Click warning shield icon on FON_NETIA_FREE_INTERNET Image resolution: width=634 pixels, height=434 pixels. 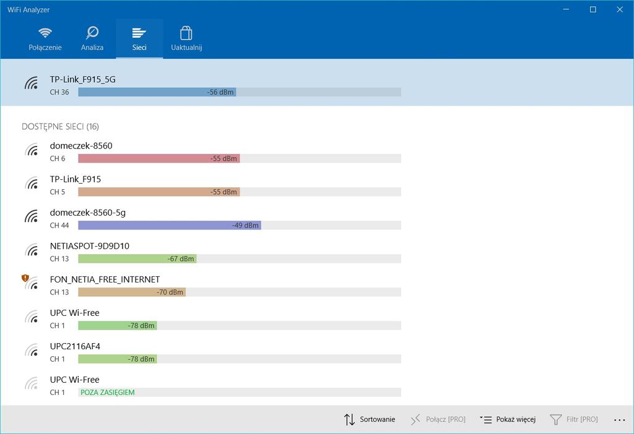(x=25, y=278)
